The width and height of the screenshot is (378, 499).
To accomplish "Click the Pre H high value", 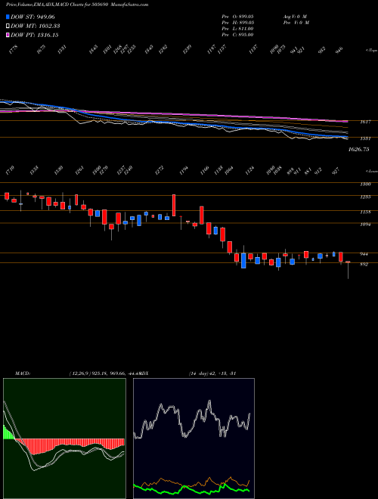I will [237, 22].
